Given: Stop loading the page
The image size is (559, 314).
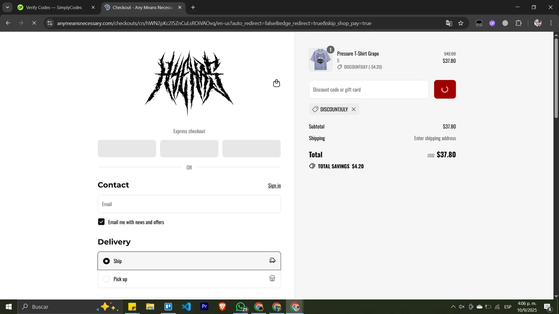Looking at the screenshot, I should [34, 23].
